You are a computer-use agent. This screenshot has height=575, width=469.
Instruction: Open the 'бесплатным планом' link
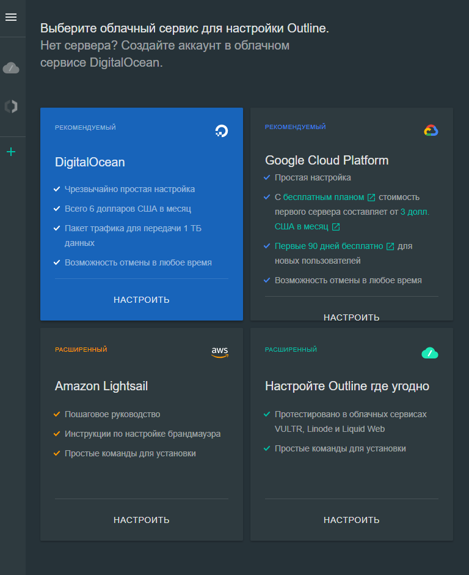pos(324,198)
